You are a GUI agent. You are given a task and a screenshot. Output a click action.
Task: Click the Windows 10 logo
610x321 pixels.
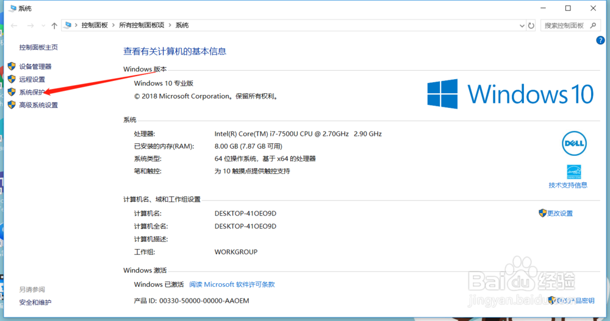[511, 94]
